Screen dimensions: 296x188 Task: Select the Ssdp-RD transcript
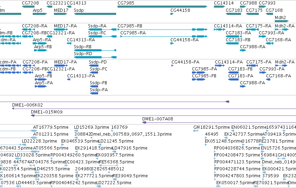click(95, 57)
